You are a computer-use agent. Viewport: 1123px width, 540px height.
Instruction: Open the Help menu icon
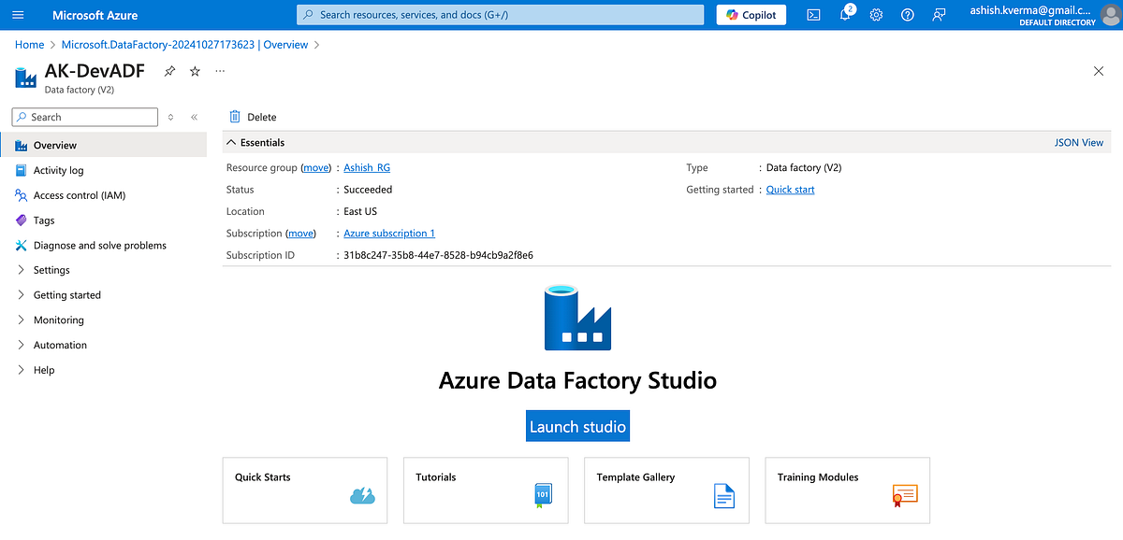[x=907, y=15]
